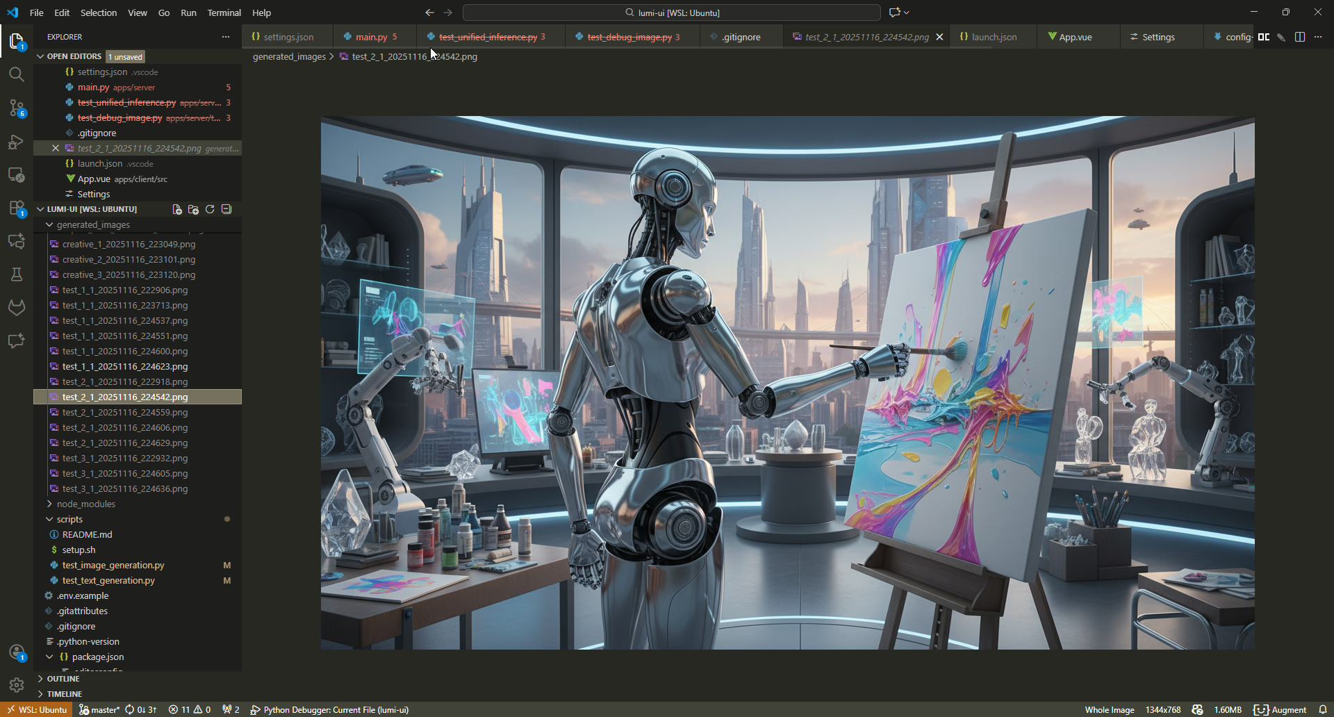Image resolution: width=1334 pixels, height=717 pixels.
Task: Open Source Control view with 6 changes
Action: [x=17, y=108]
